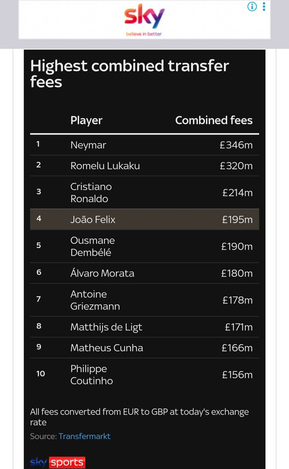Click the Cristiano Ronaldo name
Viewport: 289px width, 469px height.
click(x=91, y=193)
